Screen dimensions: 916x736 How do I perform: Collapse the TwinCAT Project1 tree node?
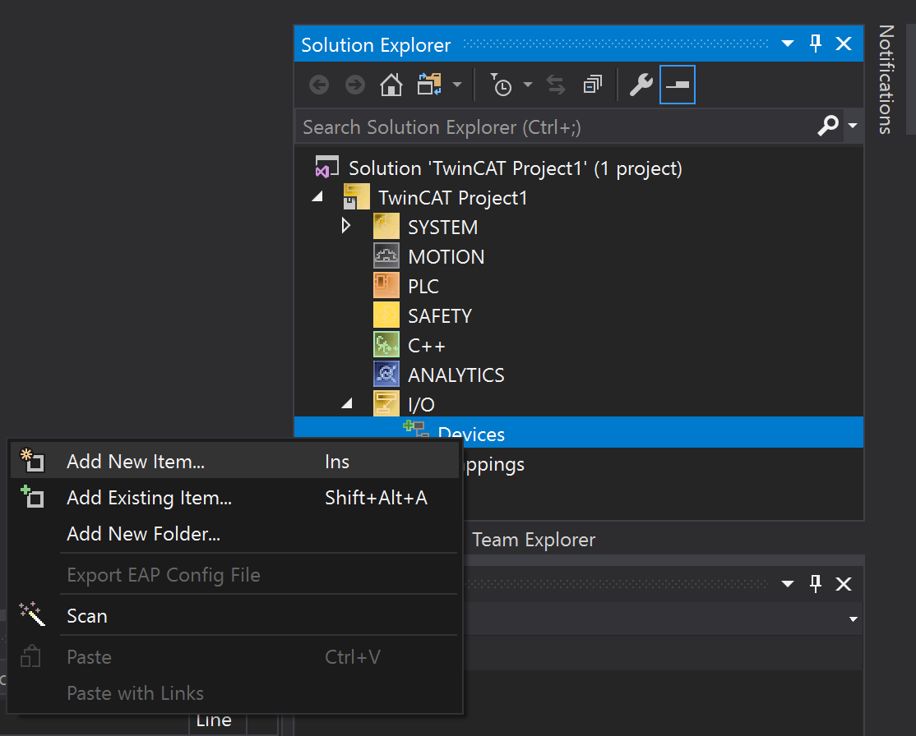[317, 196]
